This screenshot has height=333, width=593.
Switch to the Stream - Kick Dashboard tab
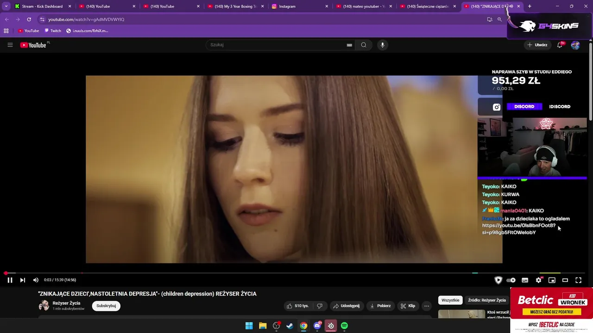pos(42,6)
